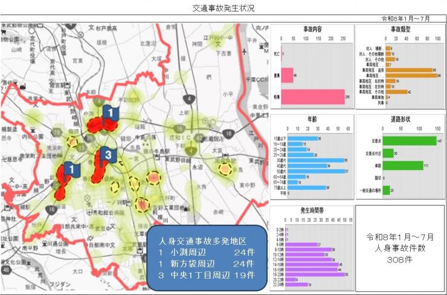Select the 50歳代 bar showing 57
The height and width of the screenshot is (295, 447).
point(316,172)
